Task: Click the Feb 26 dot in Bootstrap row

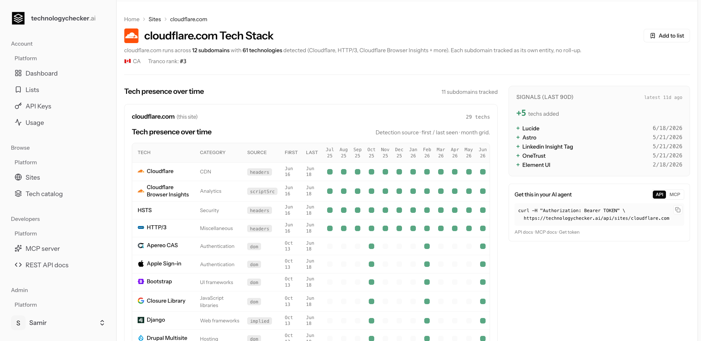Action: (x=427, y=282)
